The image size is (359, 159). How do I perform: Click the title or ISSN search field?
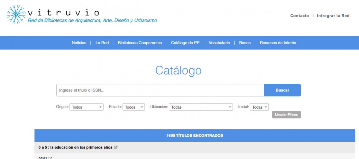[x=160, y=90]
